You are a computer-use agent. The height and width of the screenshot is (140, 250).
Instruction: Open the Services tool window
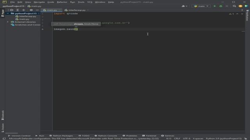tap(168, 136)
